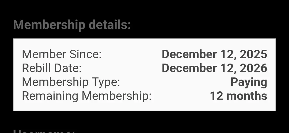Click the "Membership details:" heading
Screen dimensions: 289x133
72,25
